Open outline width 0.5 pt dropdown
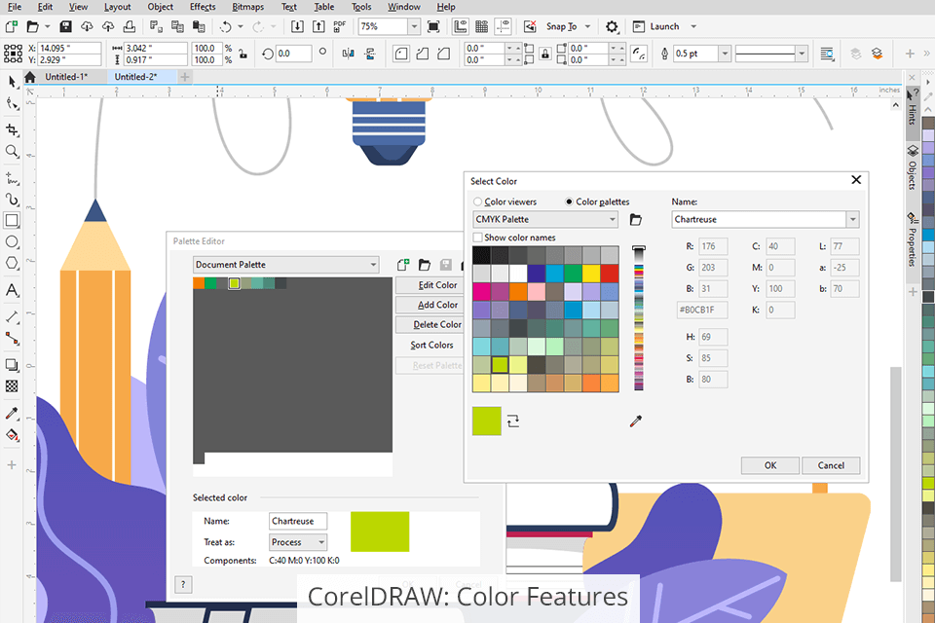This screenshot has width=935, height=623. click(725, 54)
